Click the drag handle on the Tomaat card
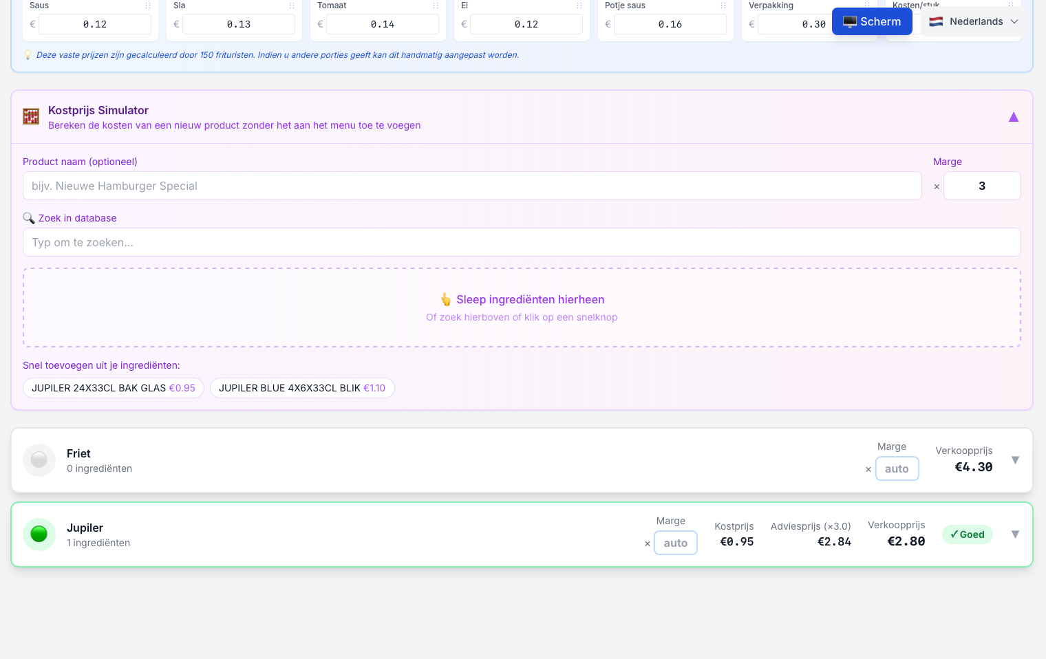1046x659 pixels. (434, 6)
